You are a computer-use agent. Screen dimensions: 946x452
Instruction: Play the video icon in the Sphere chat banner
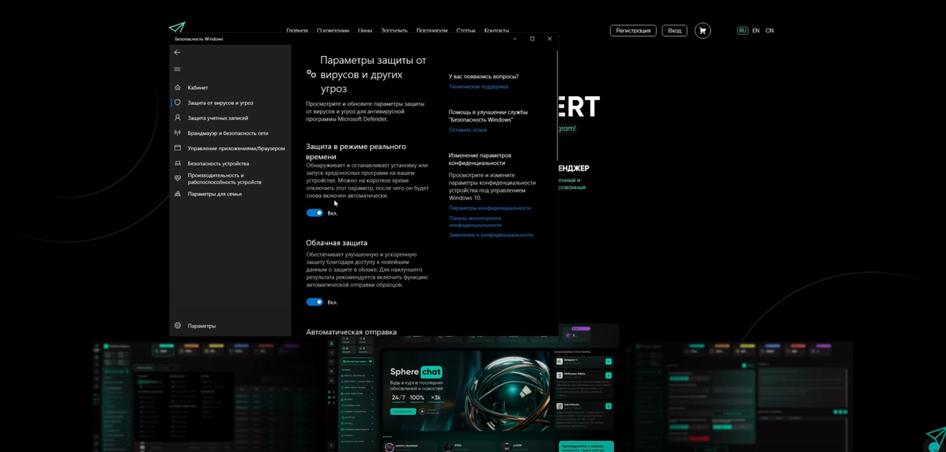[422, 412]
